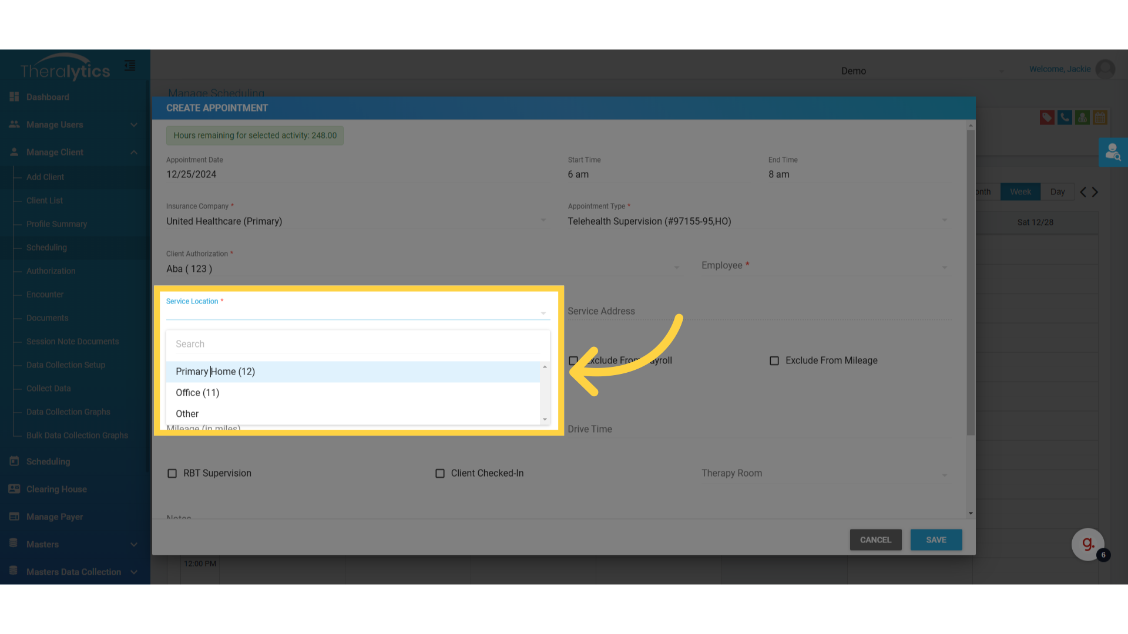Open the Employee dropdown
Viewport: 1128px width, 634px height.
[x=822, y=266]
